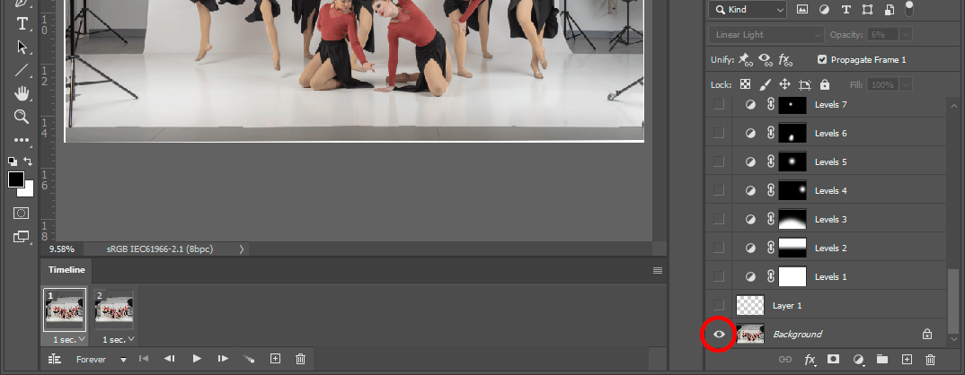Show the Levels 7 layer visibility

tap(719, 105)
